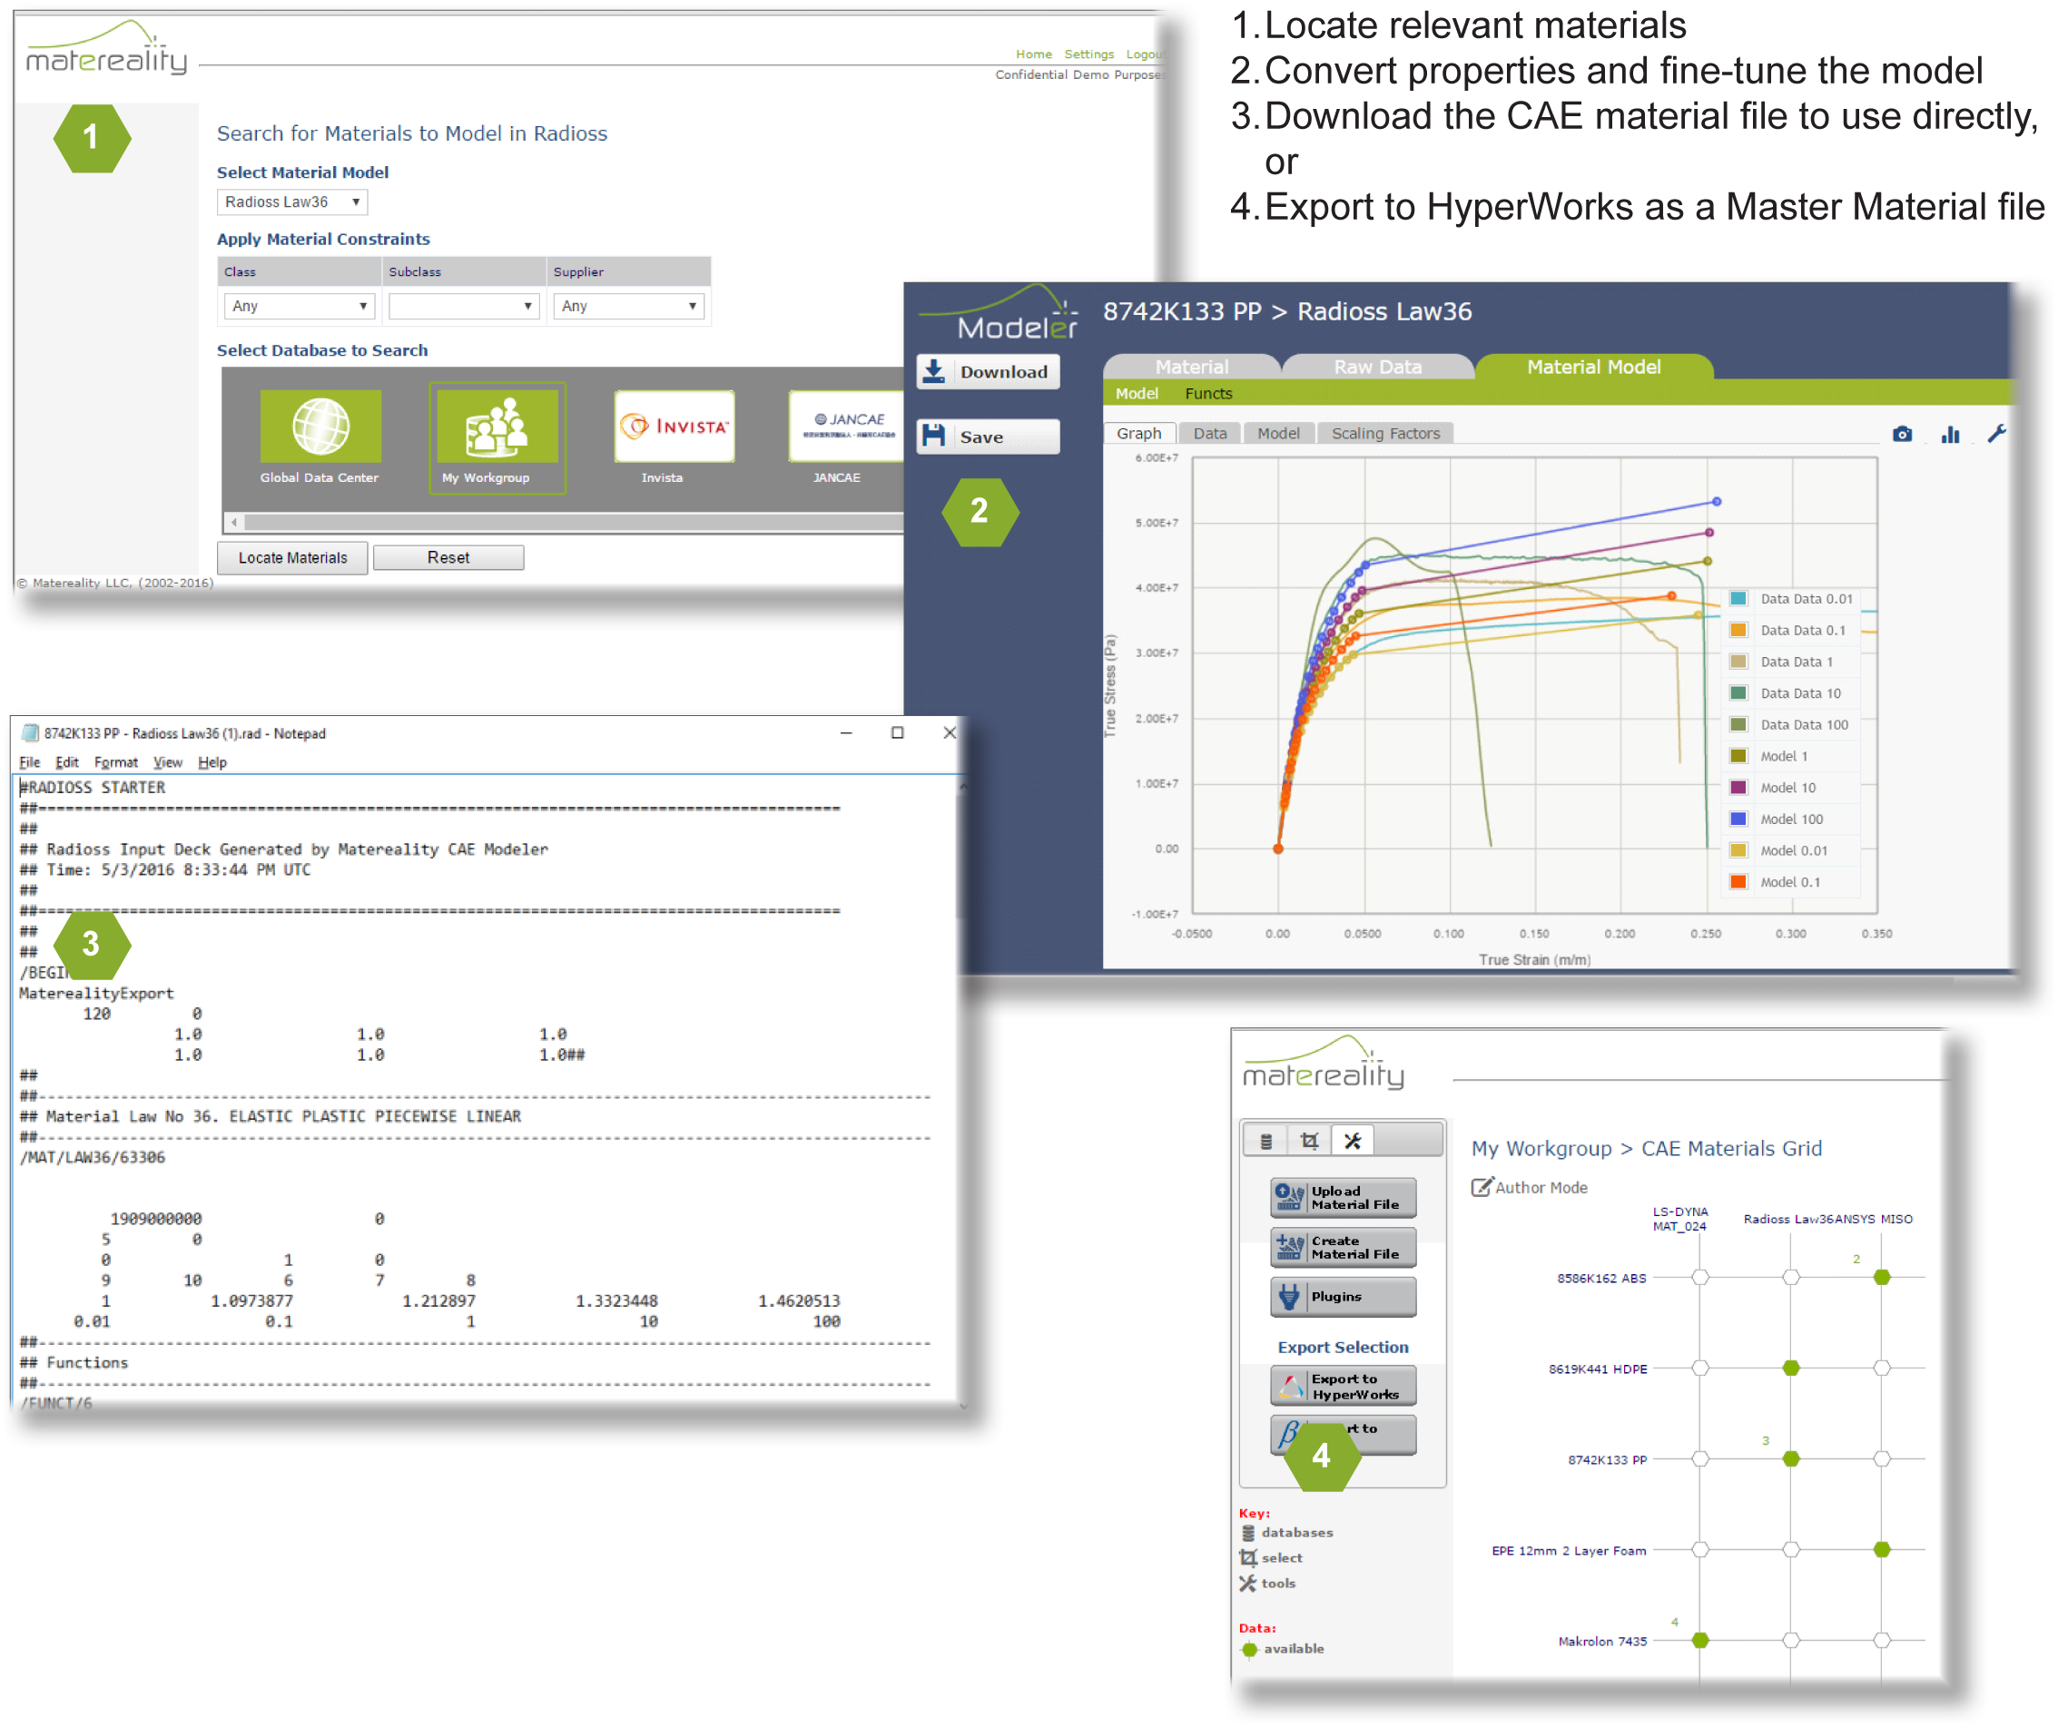Select the Global Data Center database icon
Viewport: 2058px width, 1727px height.
pyautogui.click(x=320, y=427)
